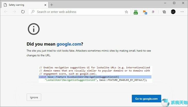
Task: Click the information circle icon
Action: [34, 29]
